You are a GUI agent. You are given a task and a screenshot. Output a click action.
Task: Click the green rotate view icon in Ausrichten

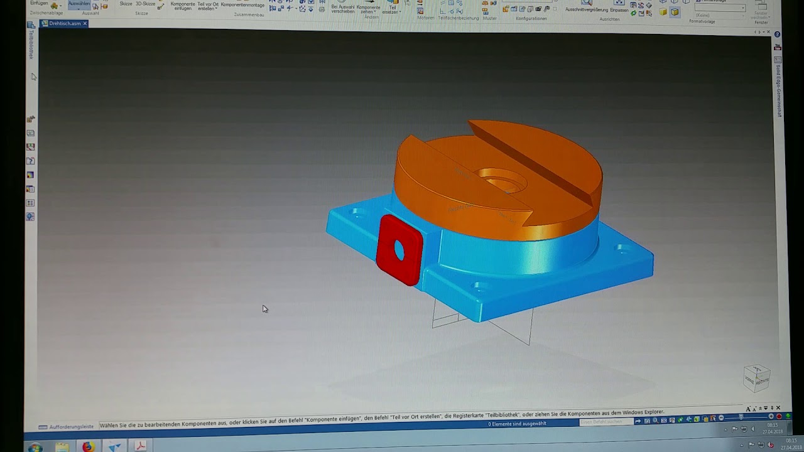(x=633, y=13)
